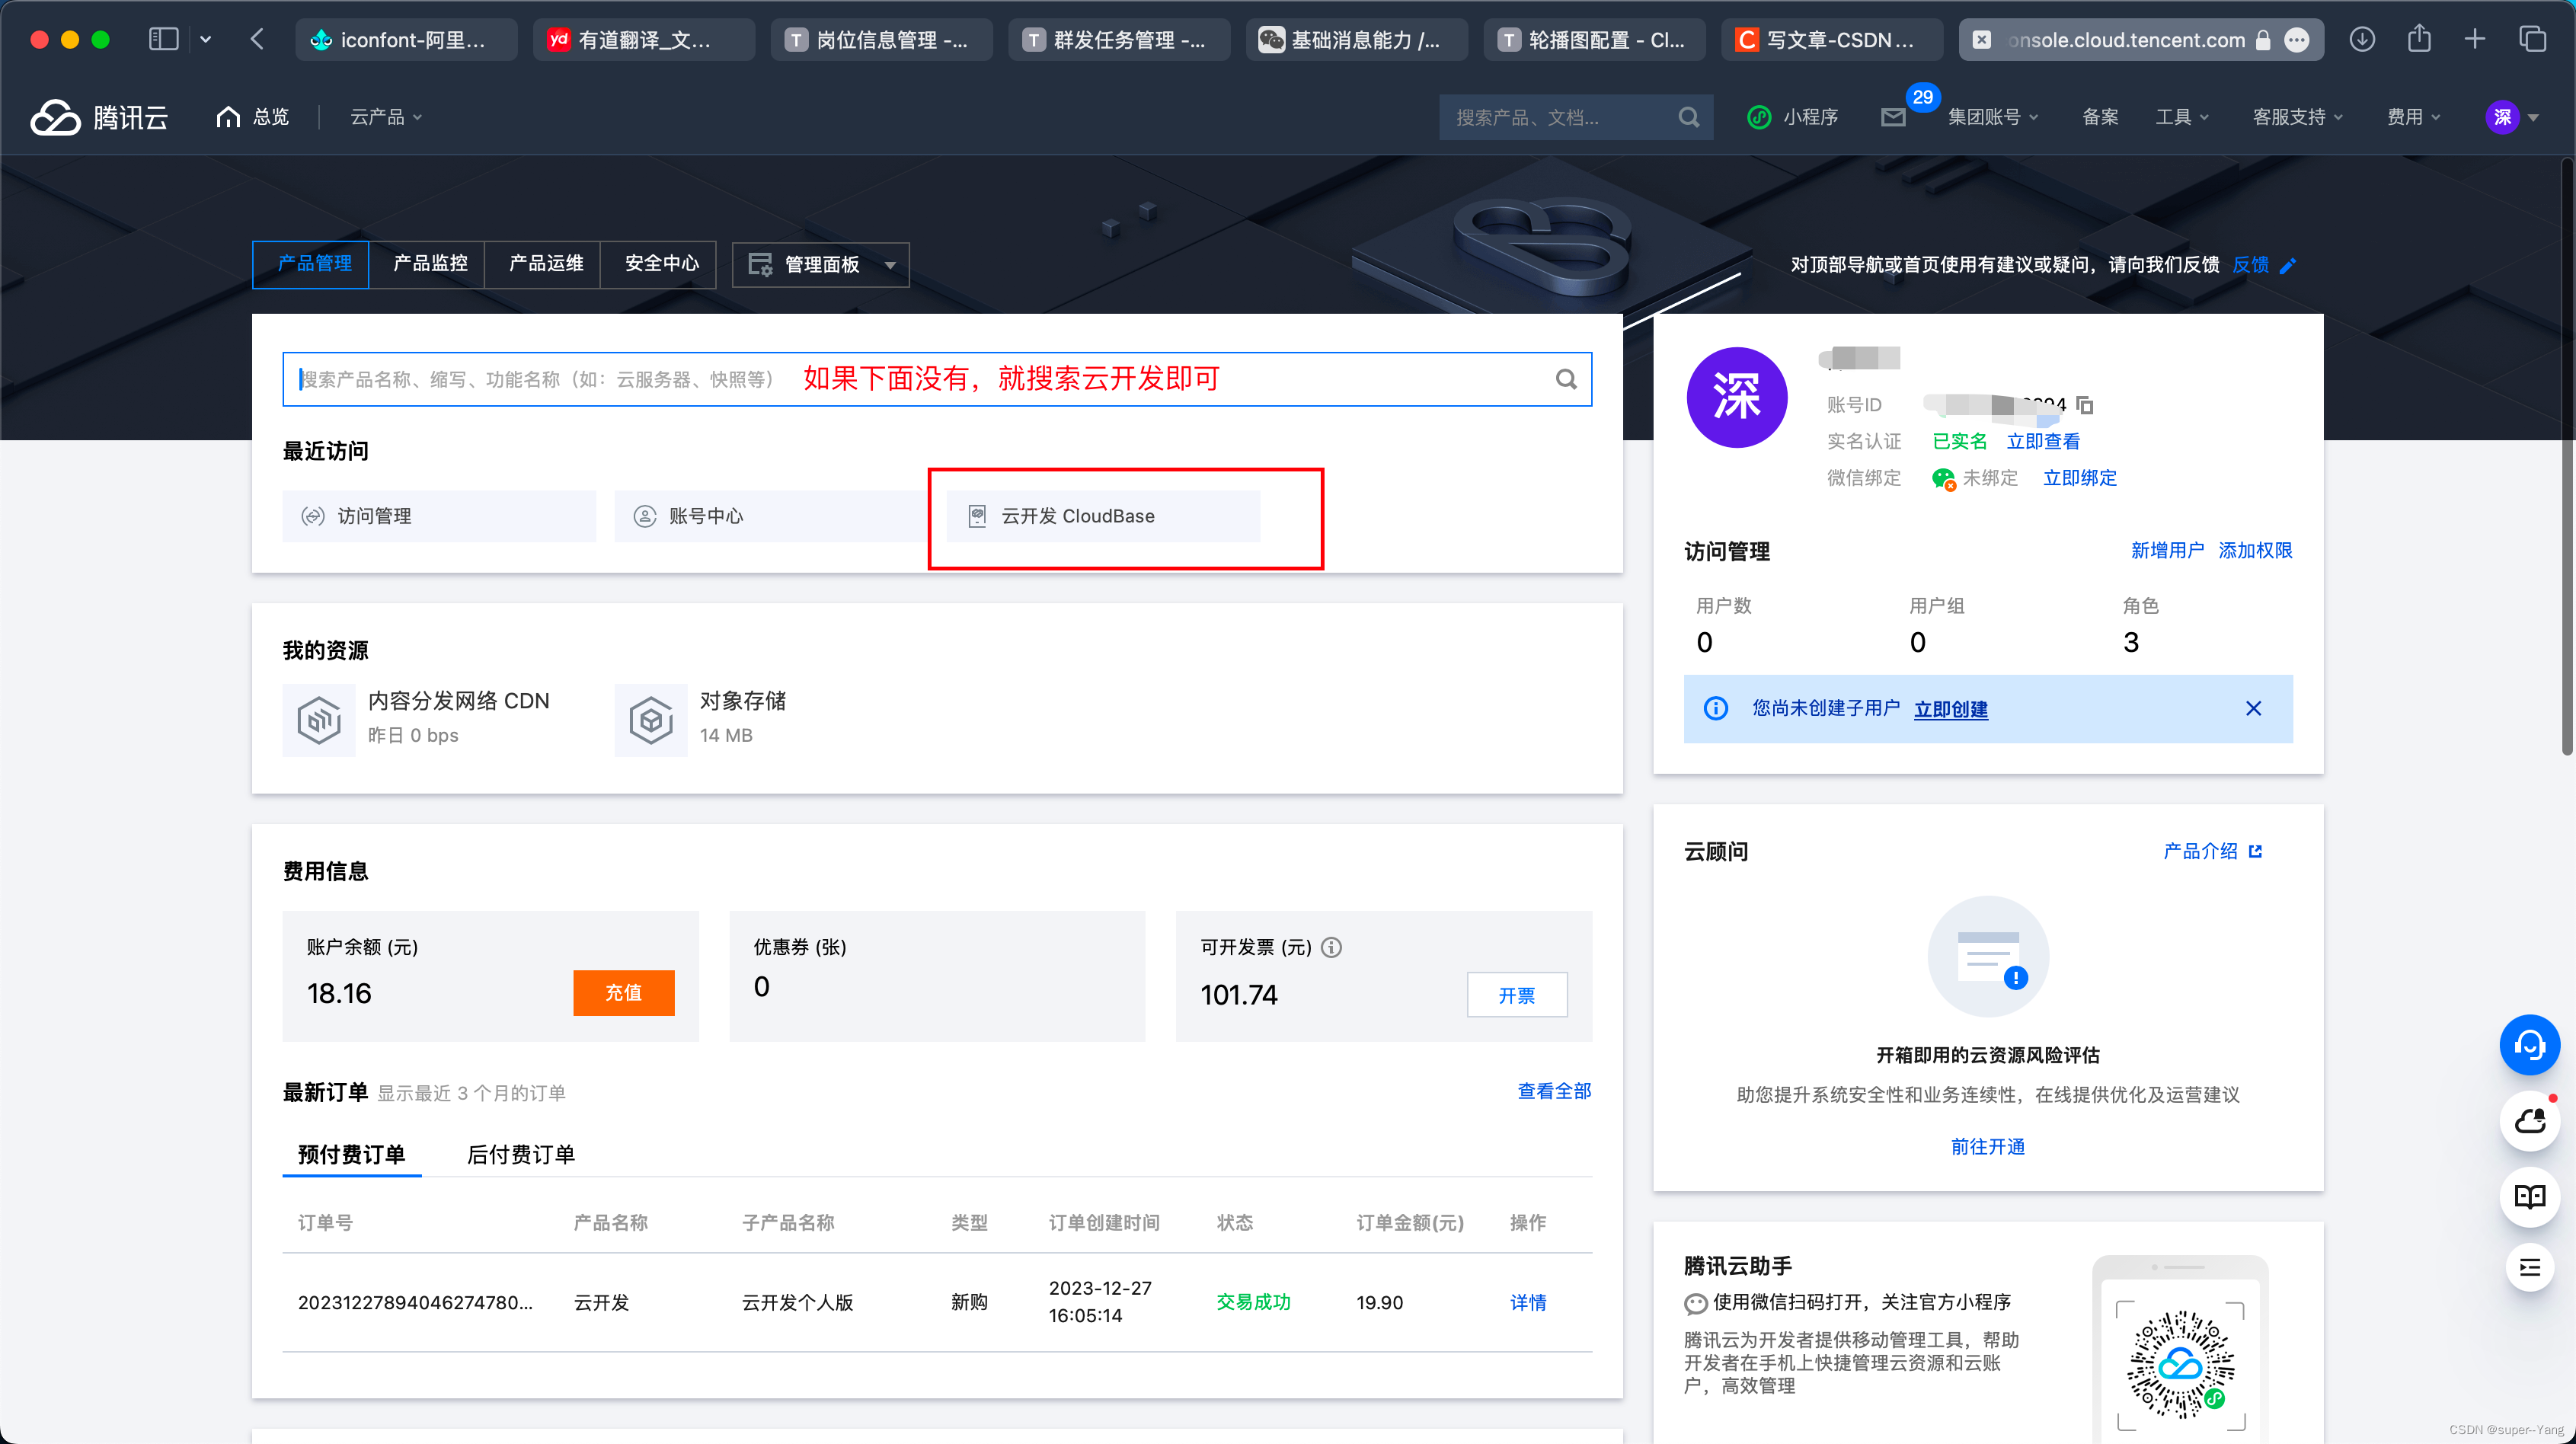Viewport: 2576px width, 1444px height.
Task: Show tab overview icon
Action: click(2532, 39)
